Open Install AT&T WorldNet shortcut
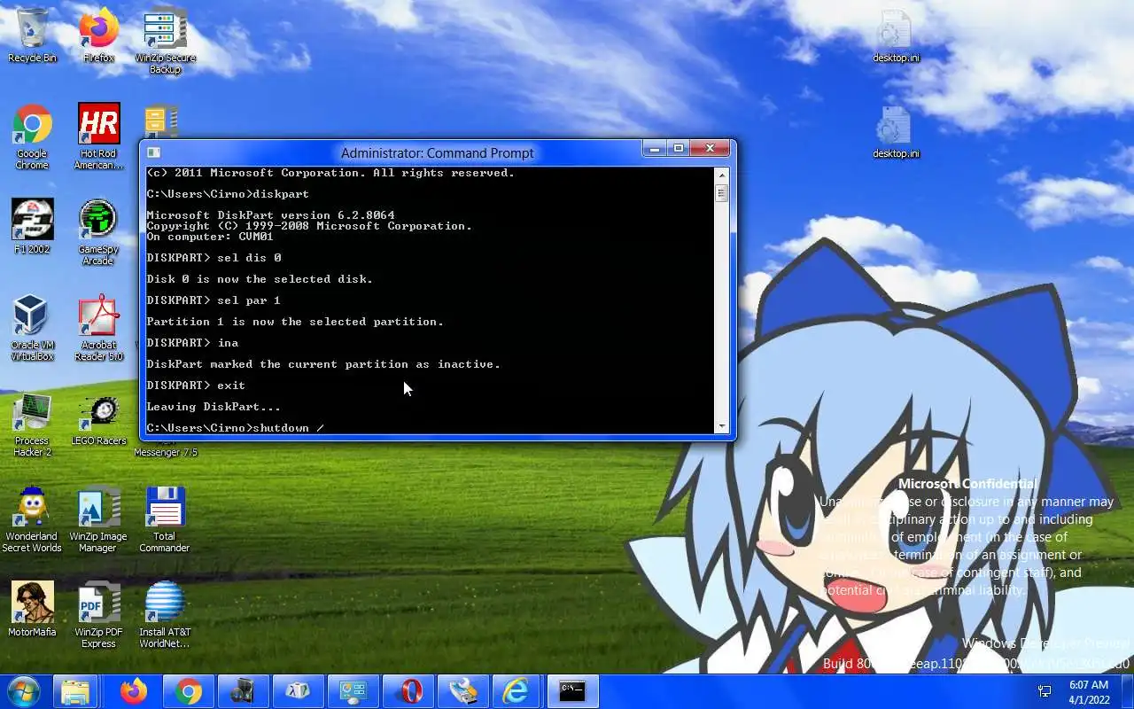 (x=165, y=615)
